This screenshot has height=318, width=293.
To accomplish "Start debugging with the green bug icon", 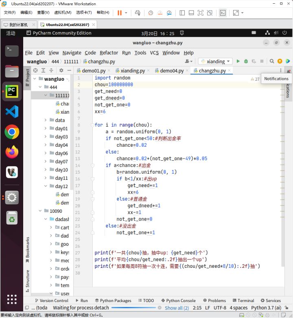I will tap(246, 62).
